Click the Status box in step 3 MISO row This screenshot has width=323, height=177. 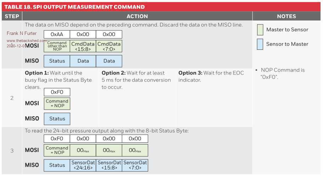click(x=57, y=165)
